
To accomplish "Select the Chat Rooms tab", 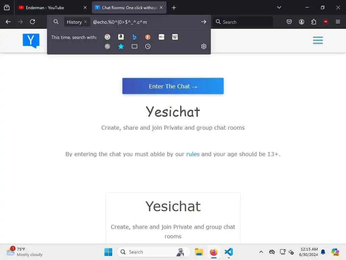I will [x=129, y=8].
